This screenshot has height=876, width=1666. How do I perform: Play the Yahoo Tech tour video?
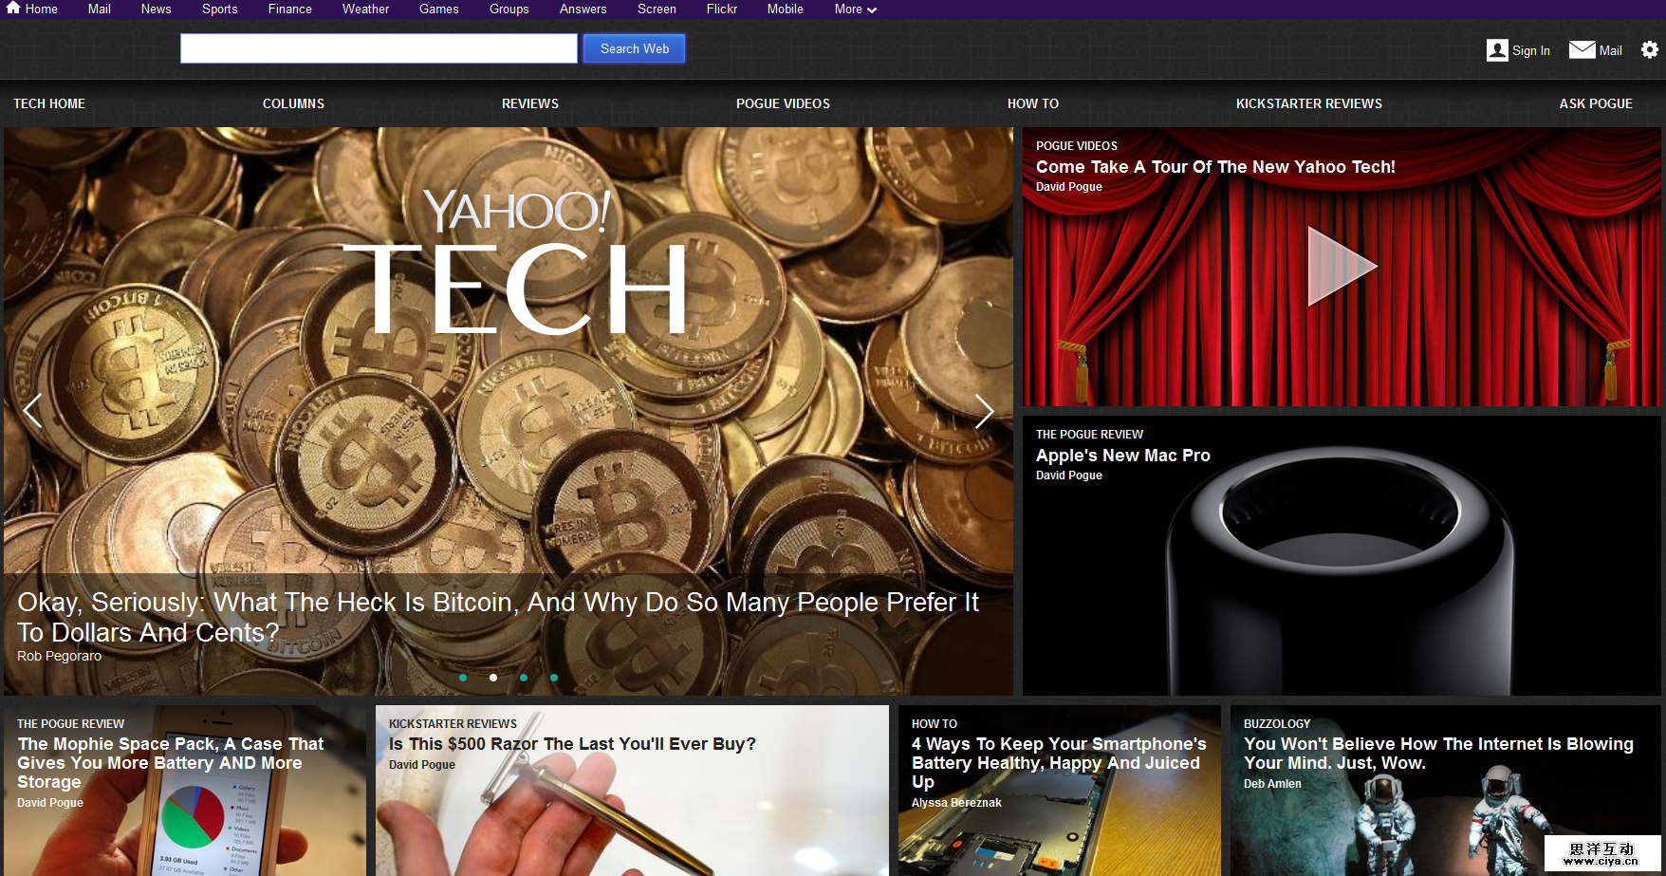(x=1341, y=267)
